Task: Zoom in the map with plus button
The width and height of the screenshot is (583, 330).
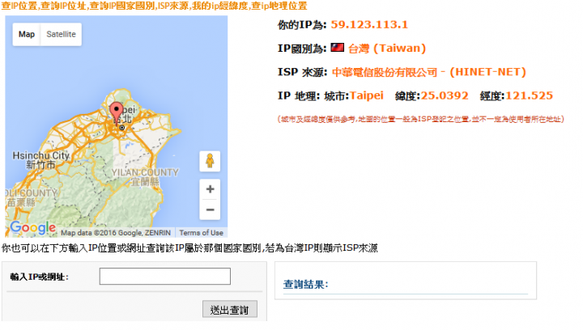Action: (210, 189)
